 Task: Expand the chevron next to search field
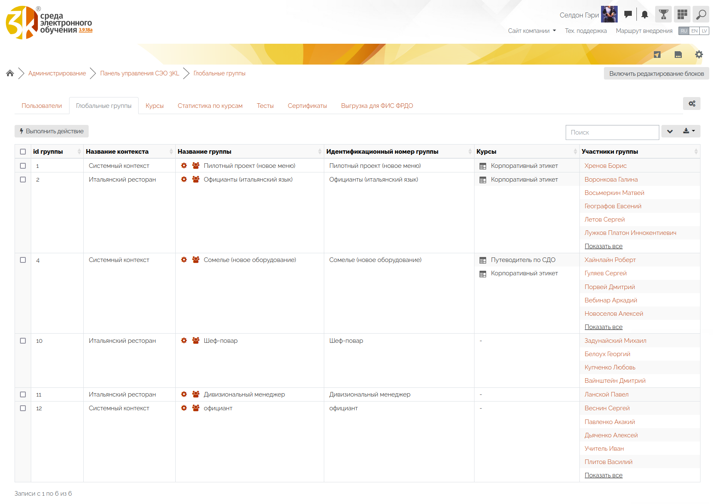click(670, 132)
